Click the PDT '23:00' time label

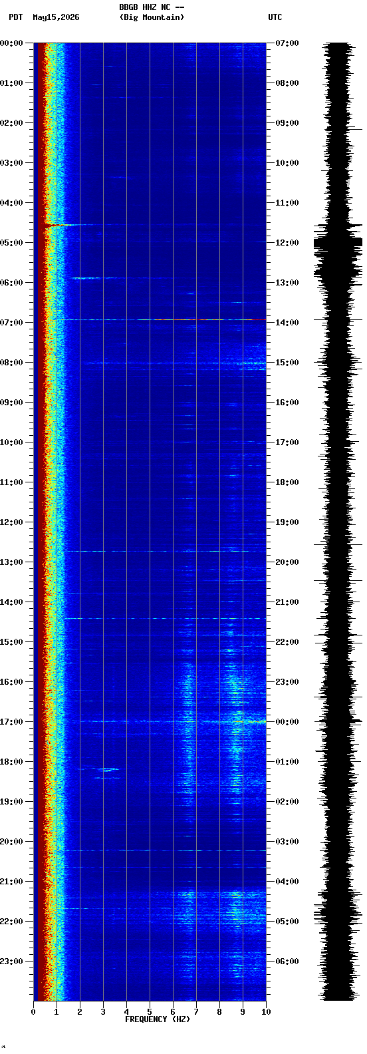(x=11, y=962)
